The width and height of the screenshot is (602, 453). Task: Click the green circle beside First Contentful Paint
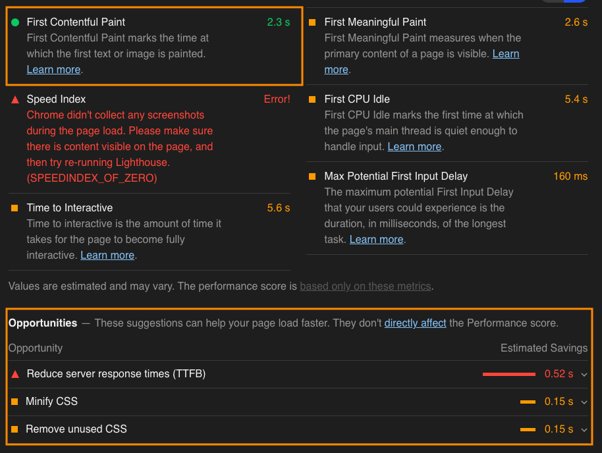[x=15, y=22]
